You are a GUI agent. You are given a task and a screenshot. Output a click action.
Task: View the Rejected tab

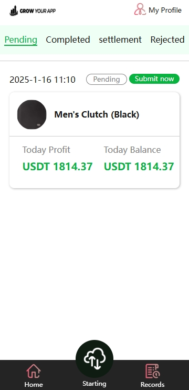point(167,40)
